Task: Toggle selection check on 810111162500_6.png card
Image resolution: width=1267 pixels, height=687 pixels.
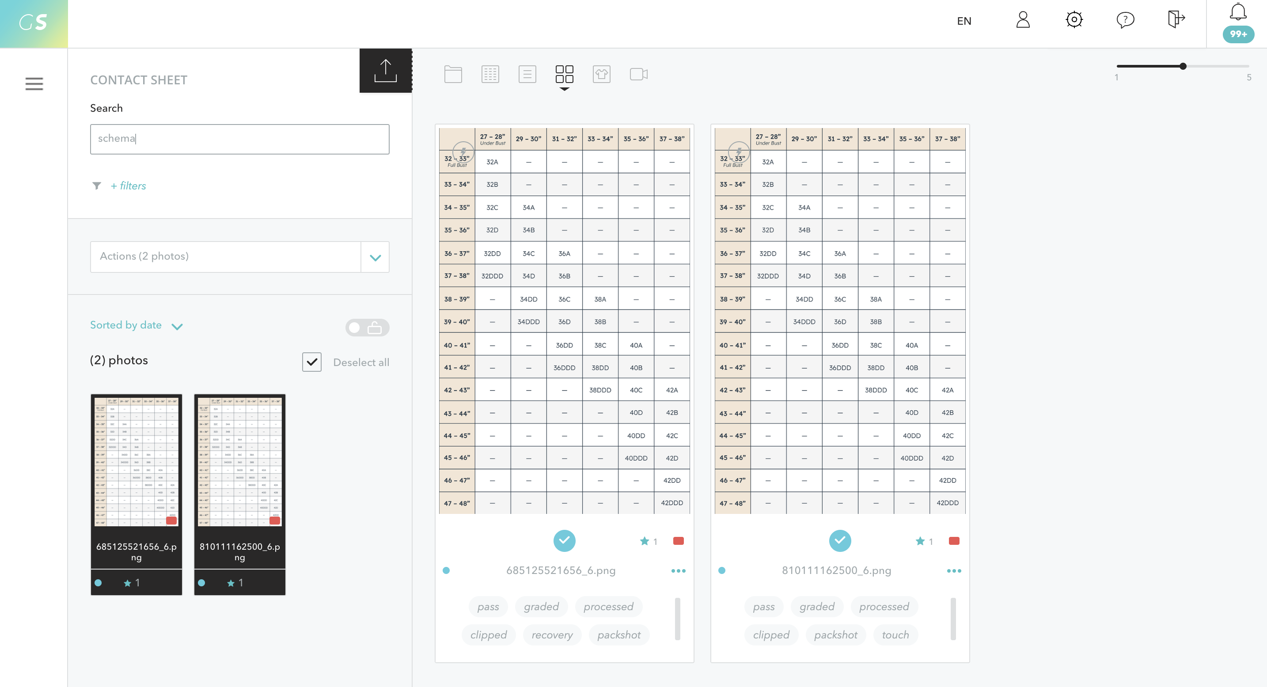Action: point(839,540)
